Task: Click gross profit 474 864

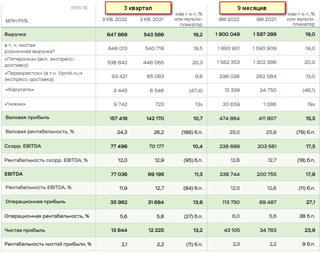Action: coord(230,118)
